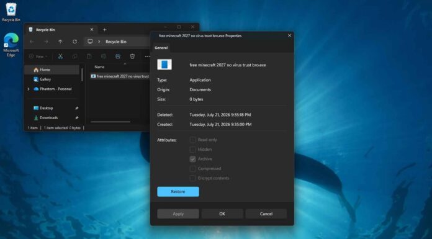Click the navigation pane vertical scrollbar
This screenshot has width=432, height=239.
tap(82, 74)
